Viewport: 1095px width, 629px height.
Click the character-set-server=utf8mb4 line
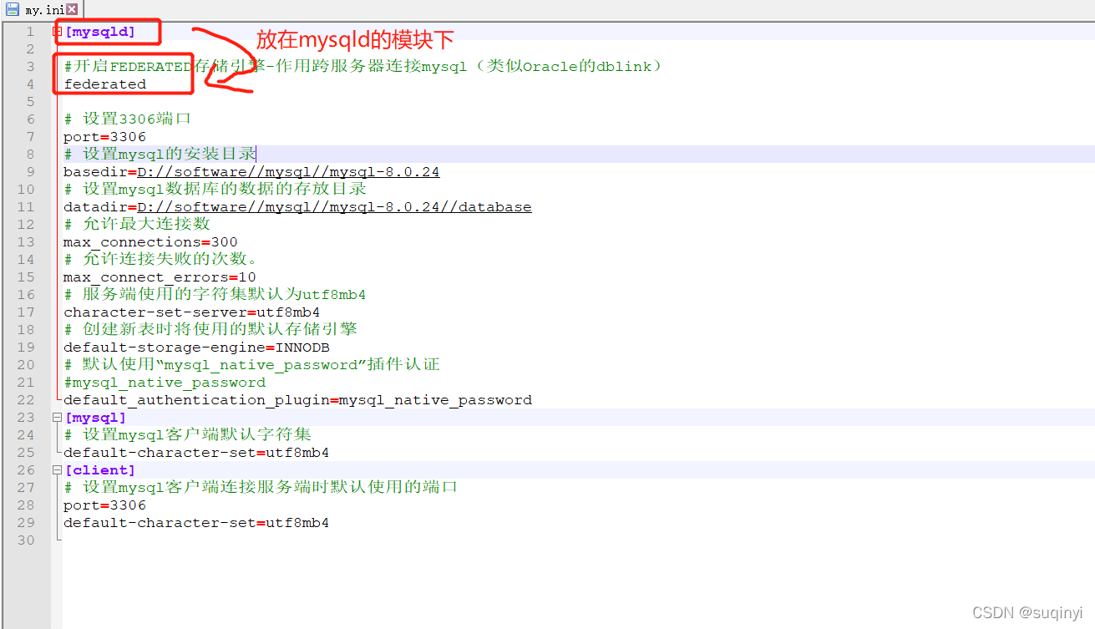(192, 312)
